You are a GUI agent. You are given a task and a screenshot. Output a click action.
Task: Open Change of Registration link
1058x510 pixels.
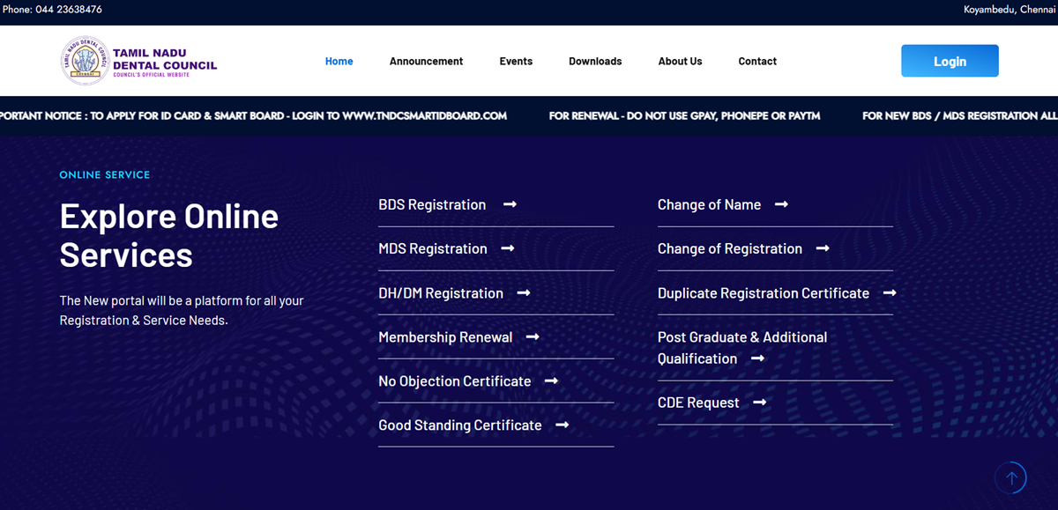(729, 249)
